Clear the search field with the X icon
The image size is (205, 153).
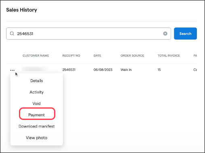(x=165, y=34)
